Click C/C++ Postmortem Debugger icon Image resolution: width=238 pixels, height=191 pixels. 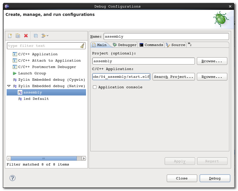pos(15,67)
